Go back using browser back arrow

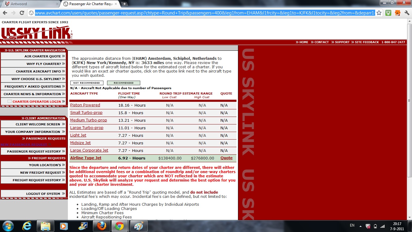(5, 13)
